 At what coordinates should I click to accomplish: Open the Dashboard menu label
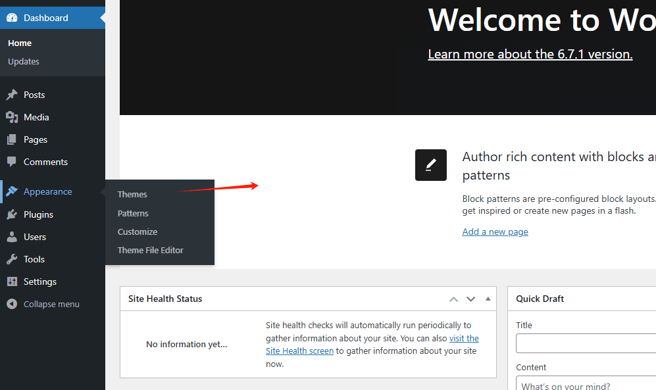[45, 18]
